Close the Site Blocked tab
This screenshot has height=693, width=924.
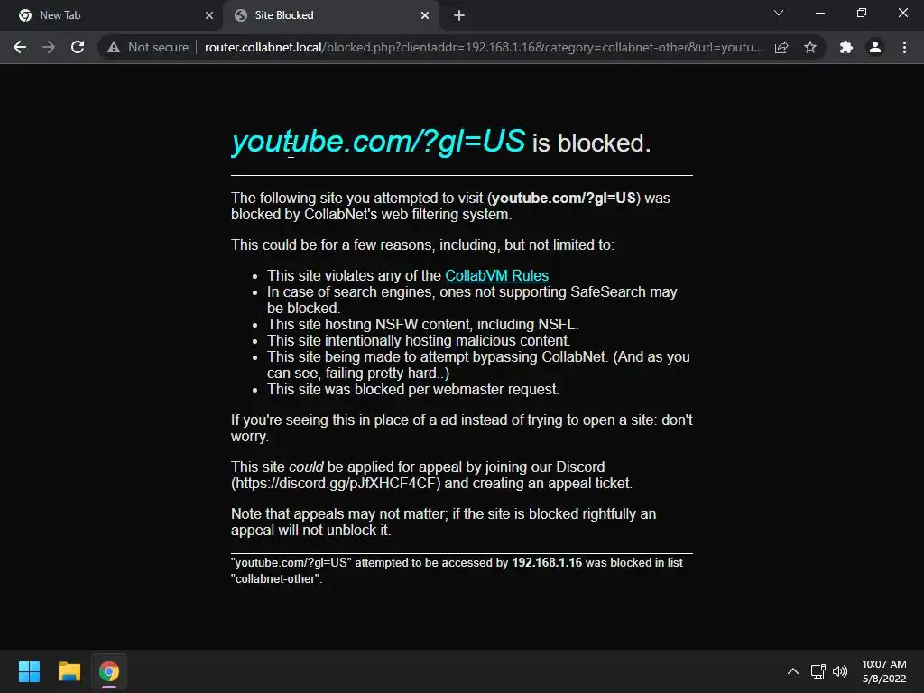point(425,15)
